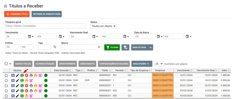
Task: Click pink note icon on título 000000007 row
Action: (31, 81)
